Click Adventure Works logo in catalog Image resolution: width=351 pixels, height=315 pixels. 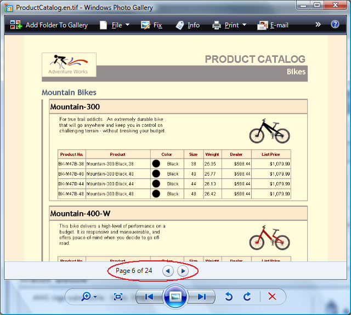(x=69, y=65)
